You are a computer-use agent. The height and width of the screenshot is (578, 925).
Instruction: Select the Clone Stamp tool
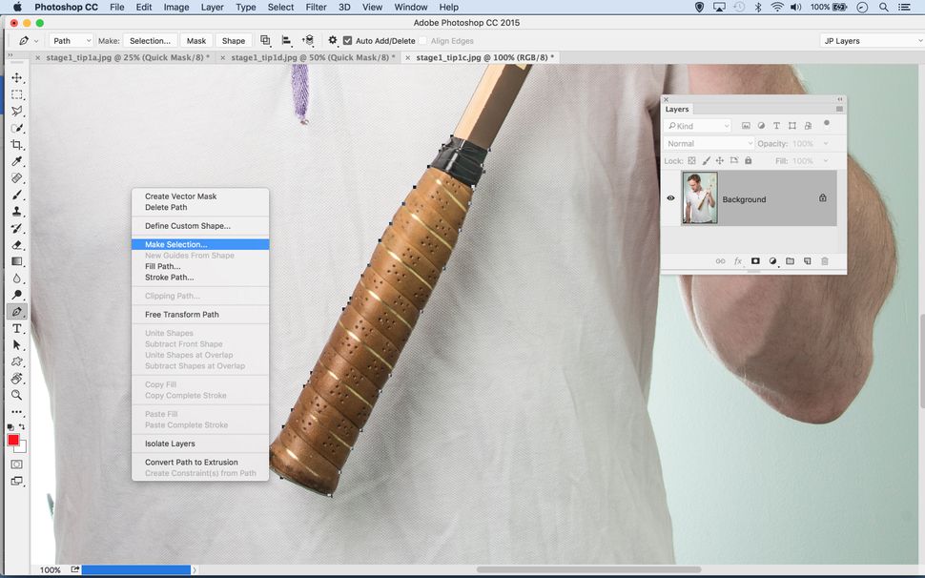tap(16, 211)
